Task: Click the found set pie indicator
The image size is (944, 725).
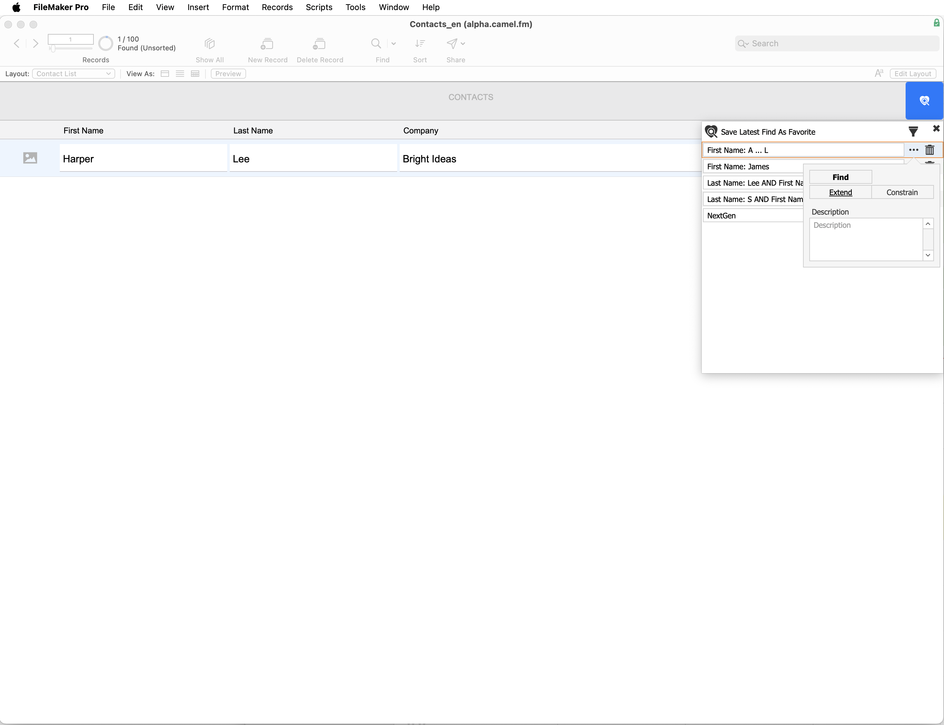Action: tap(106, 44)
